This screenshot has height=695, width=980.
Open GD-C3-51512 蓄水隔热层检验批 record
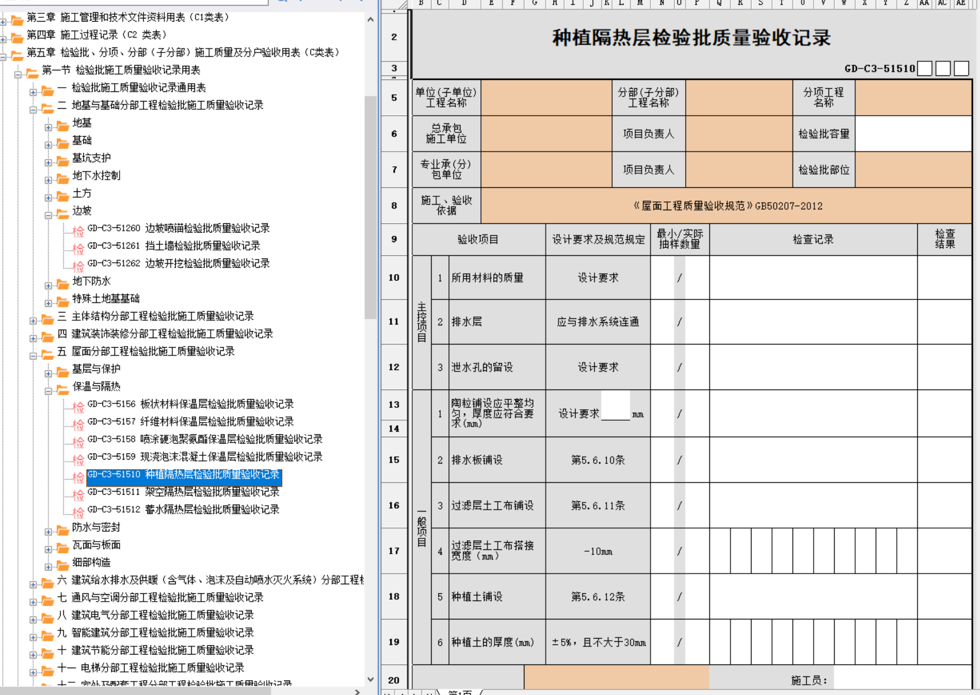click(x=184, y=510)
